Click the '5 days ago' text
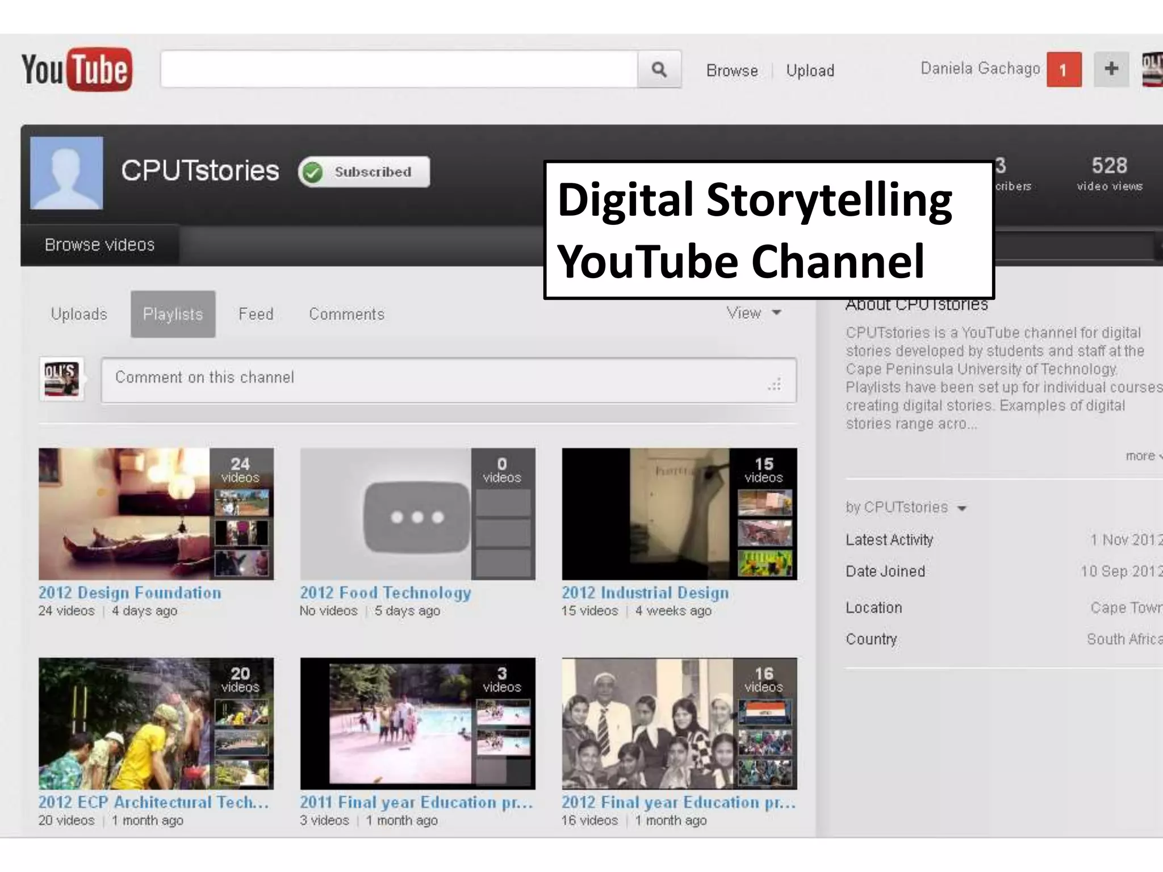 click(x=407, y=611)
